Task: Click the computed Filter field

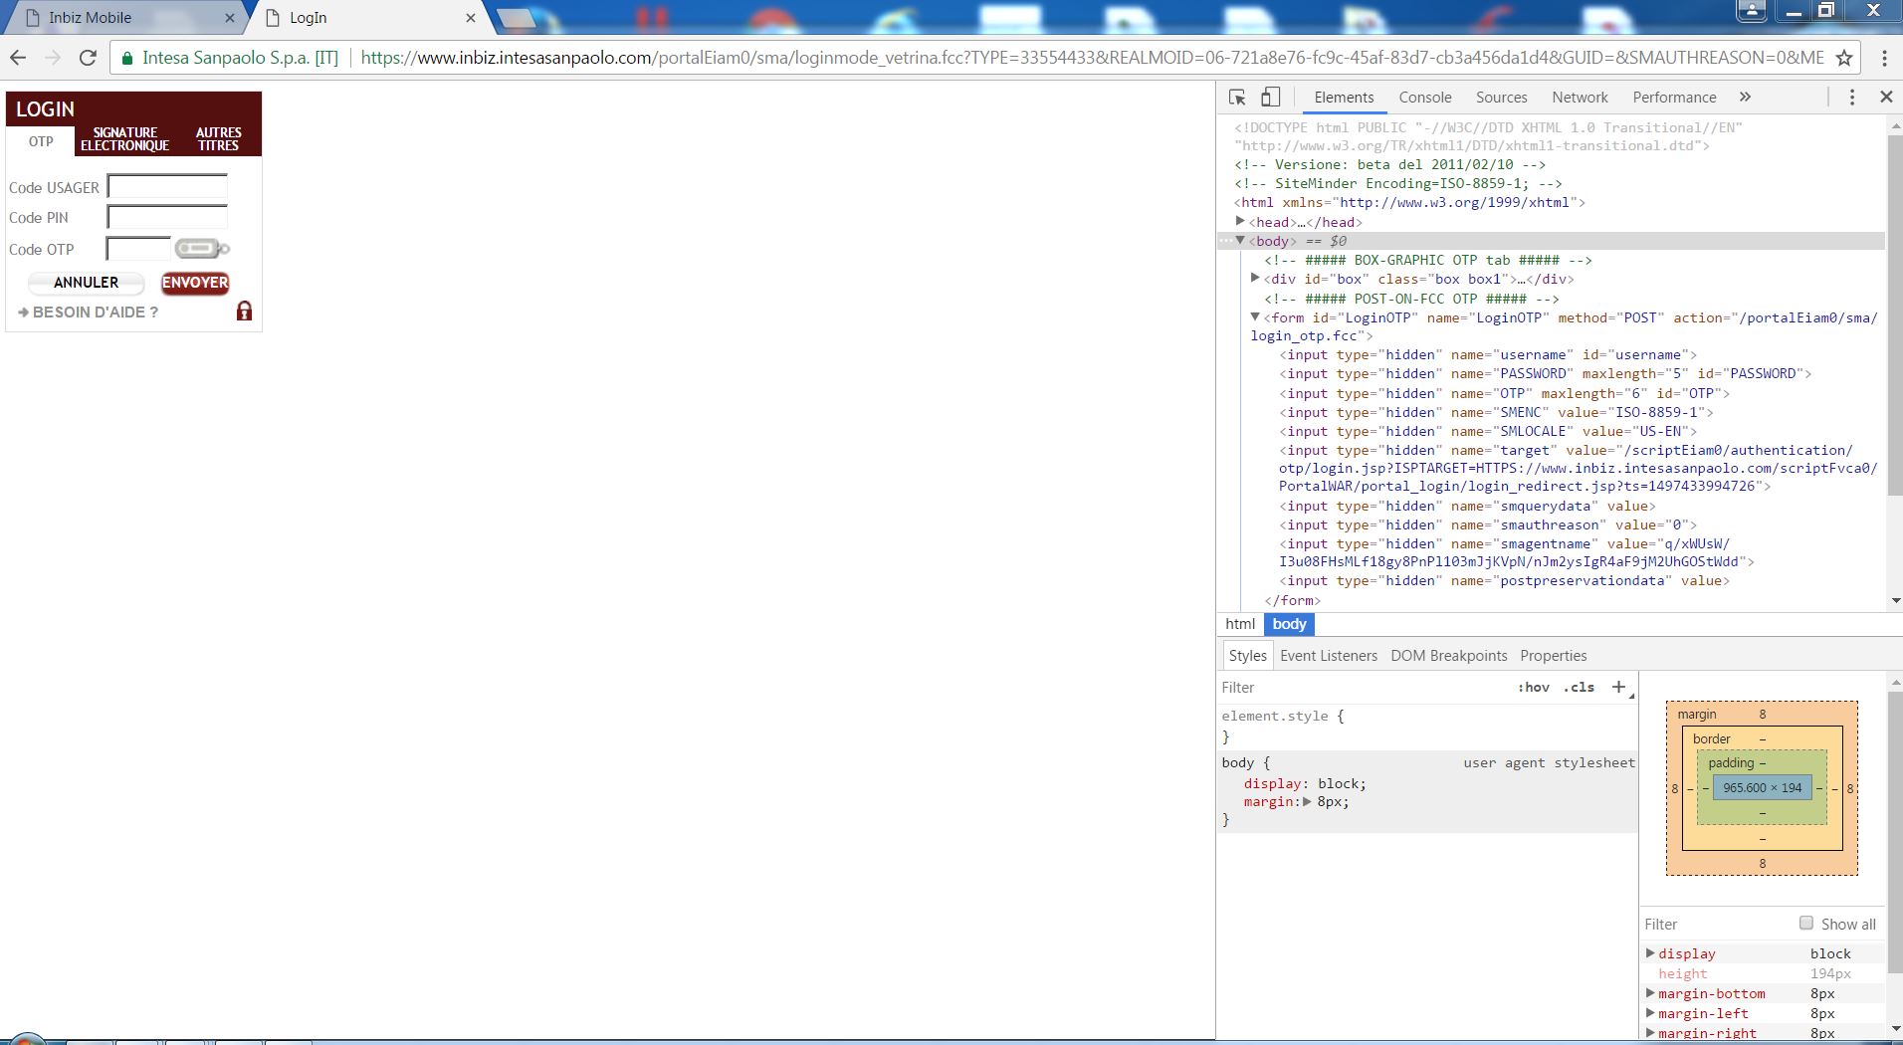Action: (x=1717, y=924)
